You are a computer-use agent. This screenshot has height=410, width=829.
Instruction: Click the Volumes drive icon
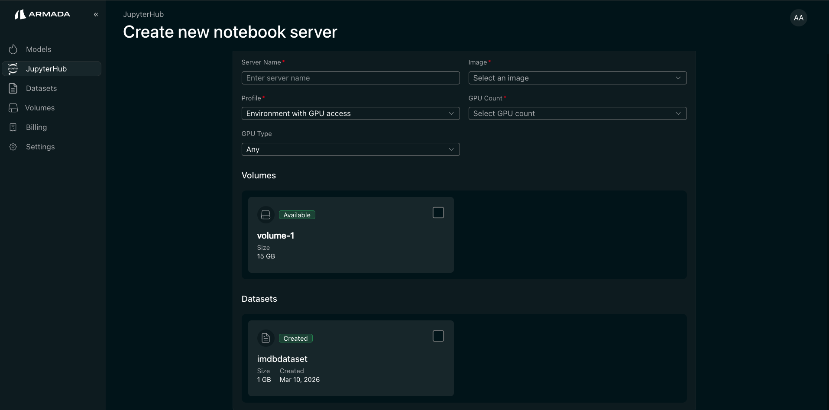(x=13, y=107)
